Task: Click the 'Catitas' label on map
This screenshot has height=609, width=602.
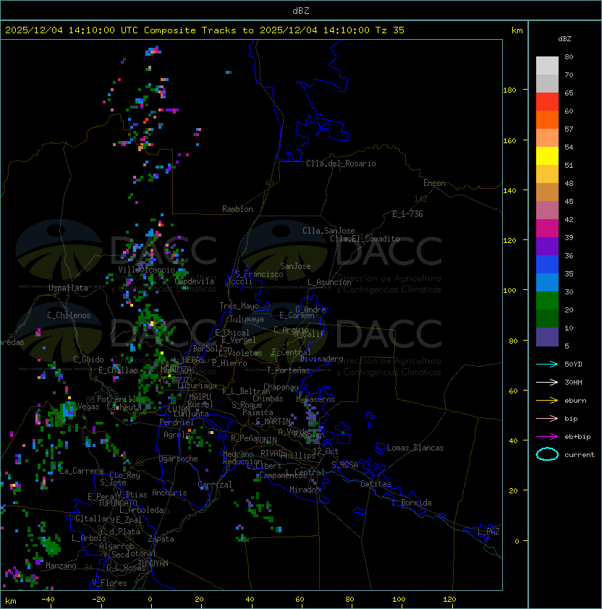Action: click(376, 484)
